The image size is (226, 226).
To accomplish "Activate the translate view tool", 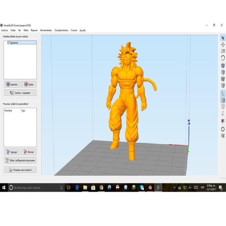I will coord(223,45).
